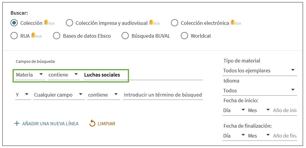Expand the Tipo de material dropdown
306x148 pixels.
tap(260, 71)
